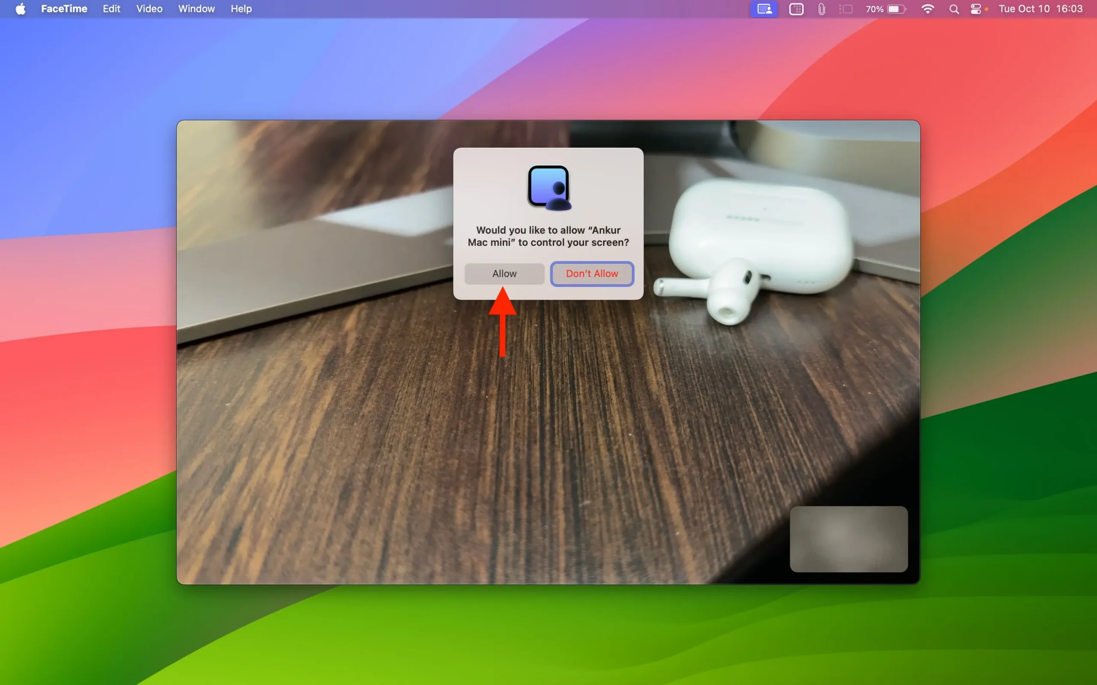1097x685 pixels.
Task: Select the Screen Mirroring icon in menu bar
Action: 846,9
